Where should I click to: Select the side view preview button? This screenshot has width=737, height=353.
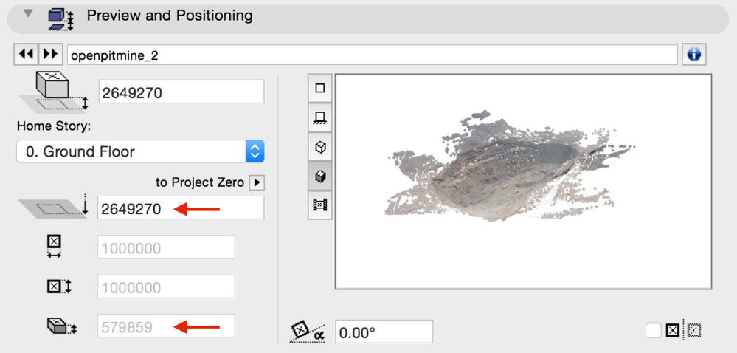tap(319, 117)
